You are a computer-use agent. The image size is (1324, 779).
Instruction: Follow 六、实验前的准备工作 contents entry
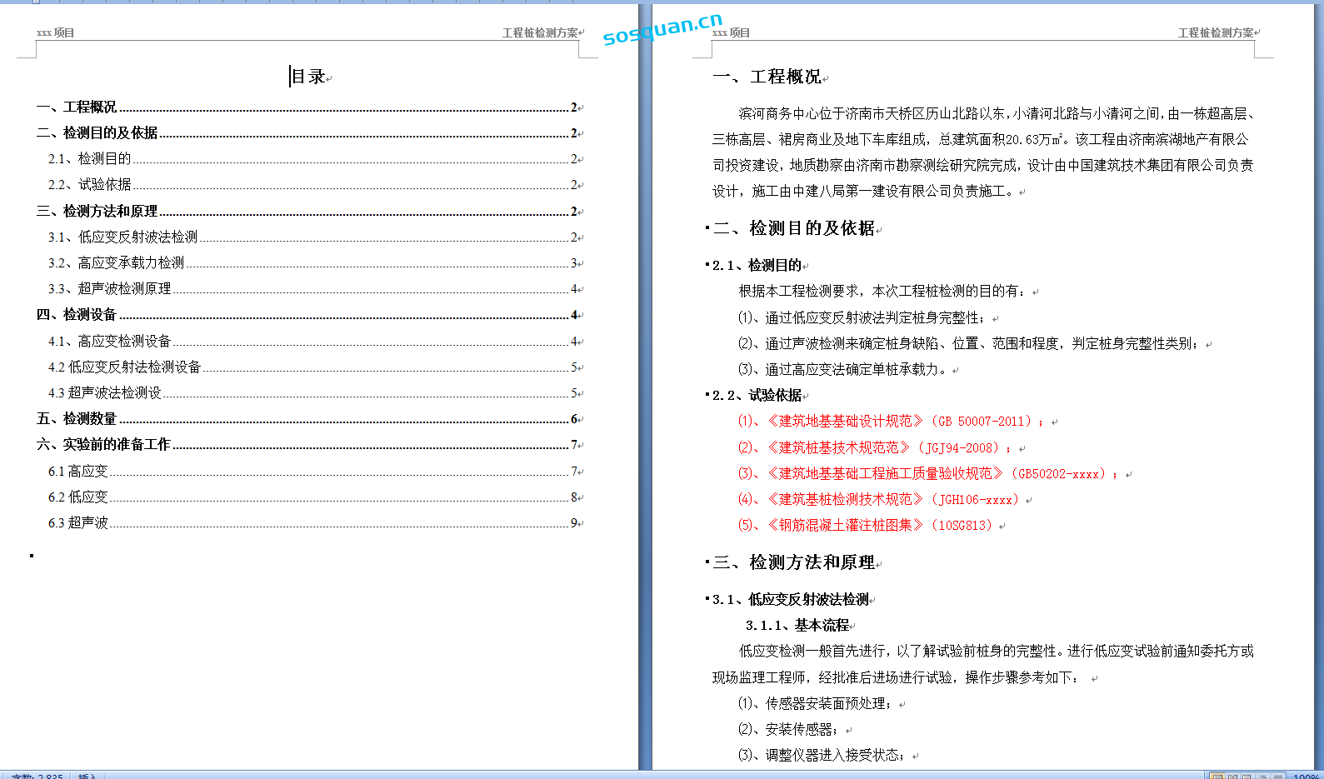pyautogui.click(x=103, y=444)
